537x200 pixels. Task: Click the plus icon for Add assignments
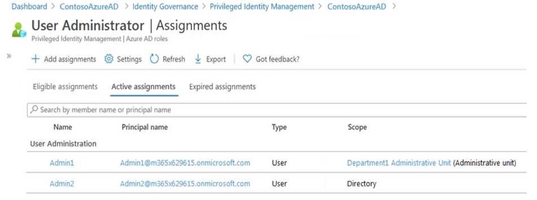click(x=35, y=59)
